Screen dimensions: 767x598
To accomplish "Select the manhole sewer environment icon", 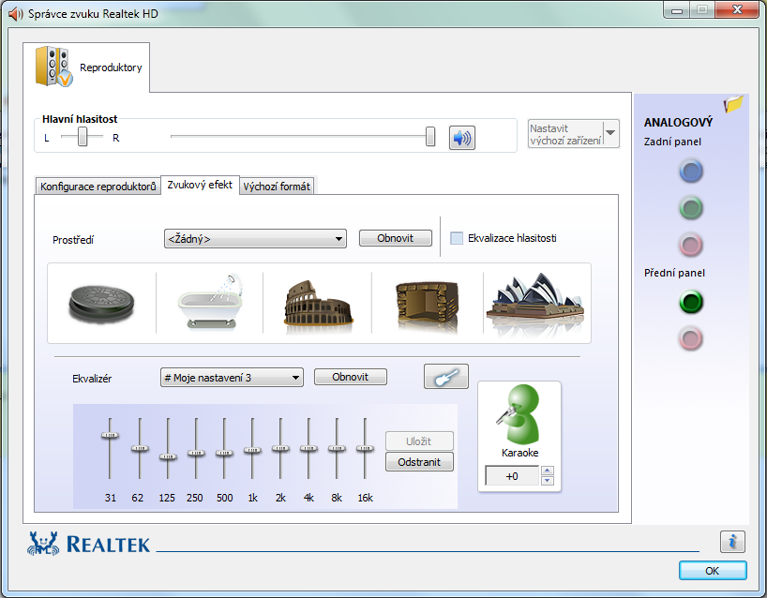I will (101, 303).
